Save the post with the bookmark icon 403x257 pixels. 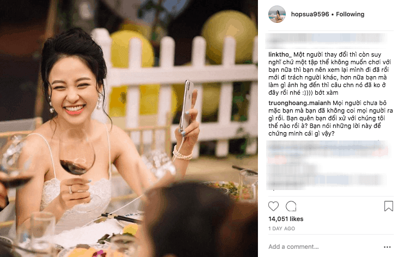[x=389, y=206]
